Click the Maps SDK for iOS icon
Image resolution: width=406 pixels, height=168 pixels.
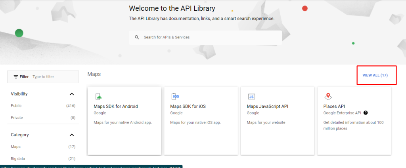(x=175, y=96)
